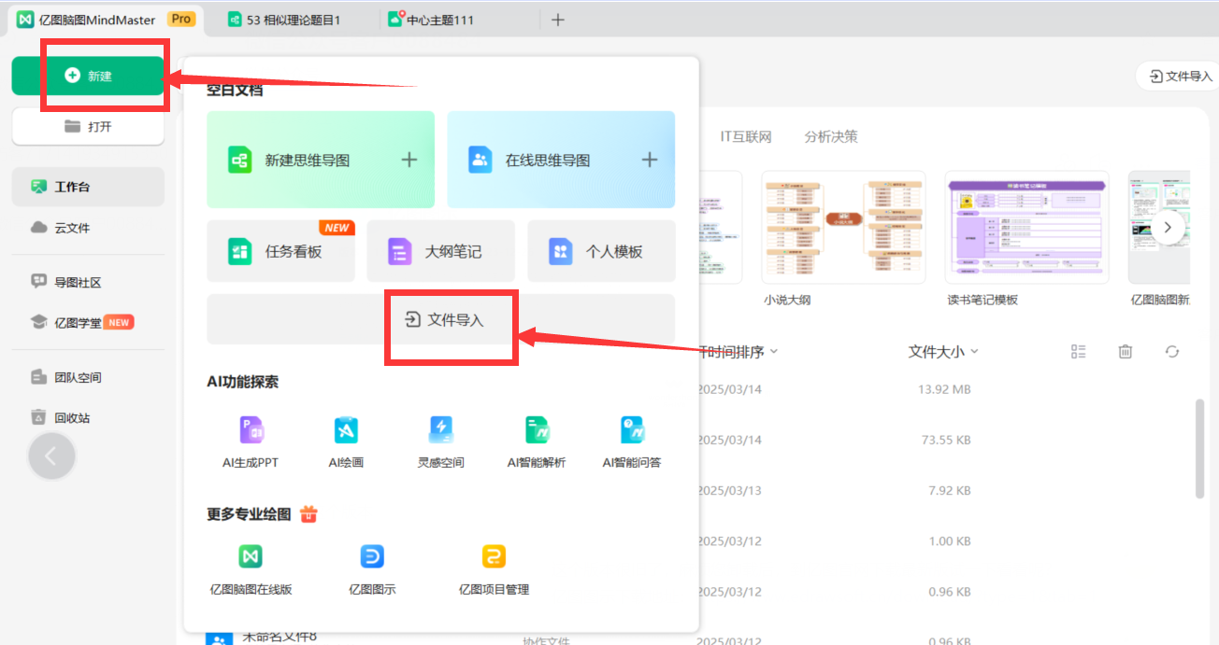
Task: Open the 文件大小 sort dropdown
Action: pos(943,351)
